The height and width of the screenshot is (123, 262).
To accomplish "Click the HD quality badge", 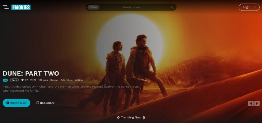I will pos(5,80).
